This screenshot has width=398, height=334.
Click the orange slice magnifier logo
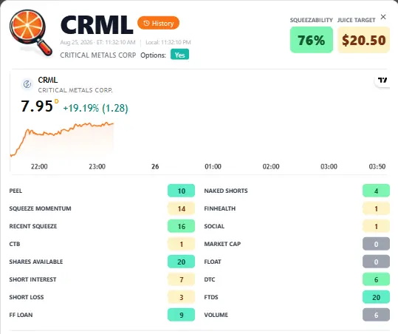pyautogui.click(x=30, y=33)
